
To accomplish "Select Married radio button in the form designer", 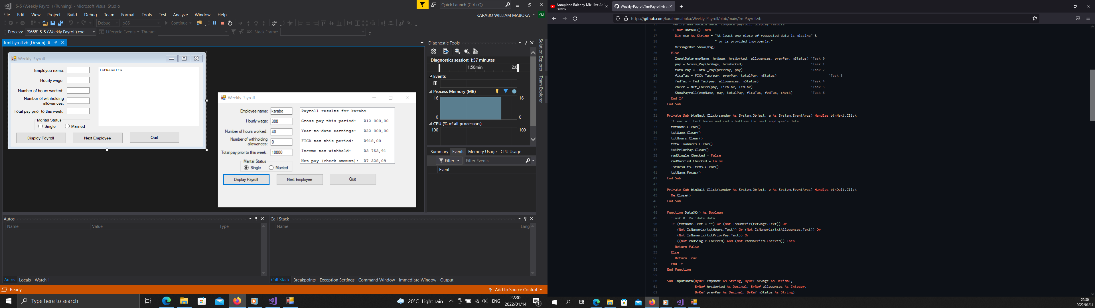I will [67, 126].
